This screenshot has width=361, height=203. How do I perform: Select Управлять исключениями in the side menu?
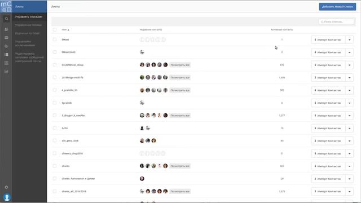(25, 43)
